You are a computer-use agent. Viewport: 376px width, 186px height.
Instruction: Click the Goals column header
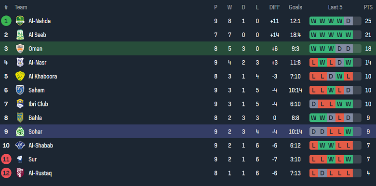295,7
